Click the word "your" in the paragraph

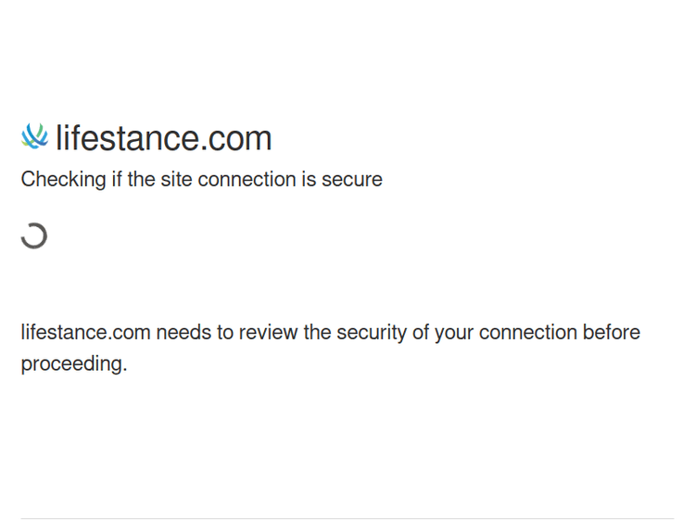click(x=451, y=333)
